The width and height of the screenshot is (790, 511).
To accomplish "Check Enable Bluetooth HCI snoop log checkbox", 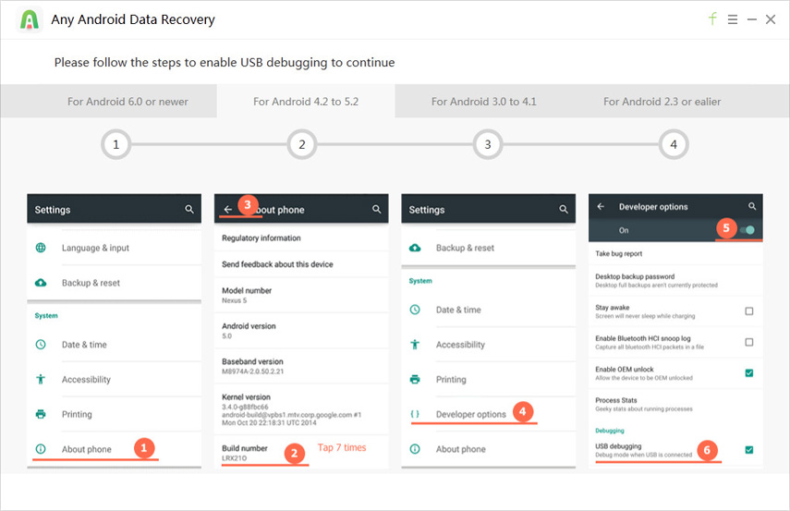I will 749,342.
